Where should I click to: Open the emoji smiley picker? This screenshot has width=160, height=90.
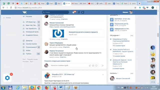coord(96,65)
